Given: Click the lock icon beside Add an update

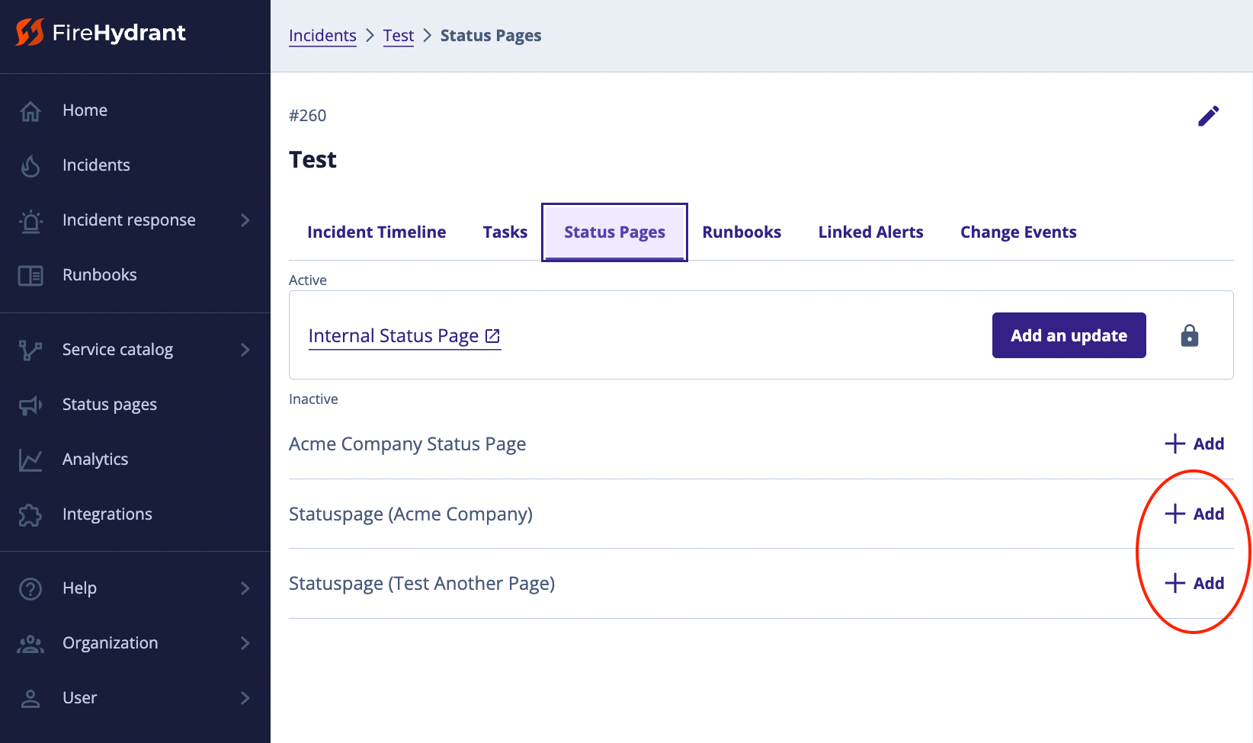Looking at the screenshot, I should click(1189, 335).
